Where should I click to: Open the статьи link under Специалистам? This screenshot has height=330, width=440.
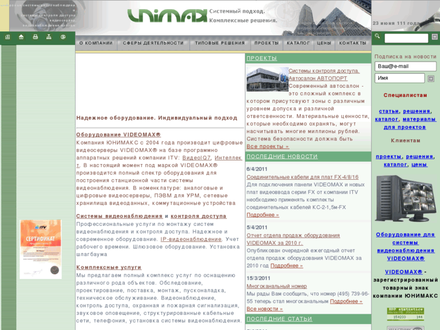389,111
